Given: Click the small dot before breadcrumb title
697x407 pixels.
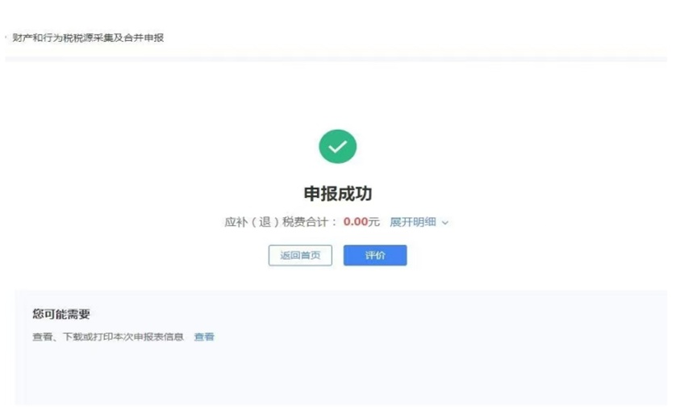Looking at the screenshot, I should pos(6,37).
